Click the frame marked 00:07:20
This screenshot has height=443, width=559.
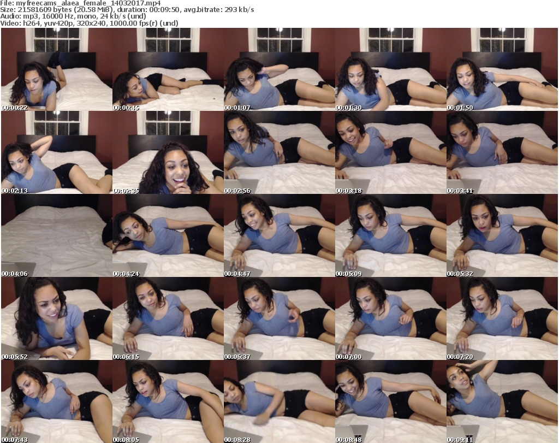(502, 318)
